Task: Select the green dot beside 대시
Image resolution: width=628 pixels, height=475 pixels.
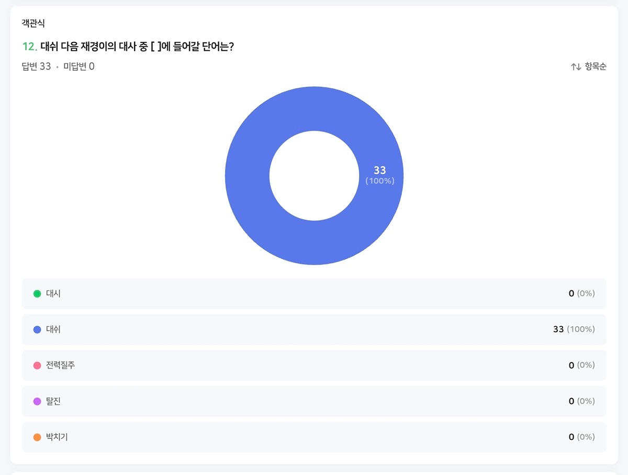Action: [x=37, y=294]
